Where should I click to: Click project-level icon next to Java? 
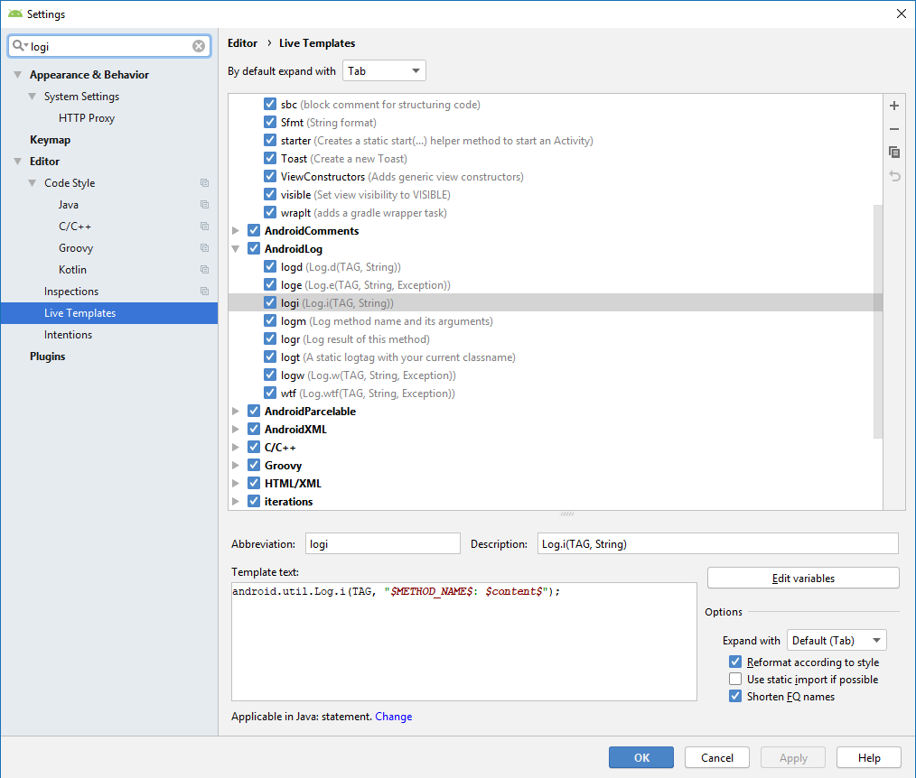point(204,204)
